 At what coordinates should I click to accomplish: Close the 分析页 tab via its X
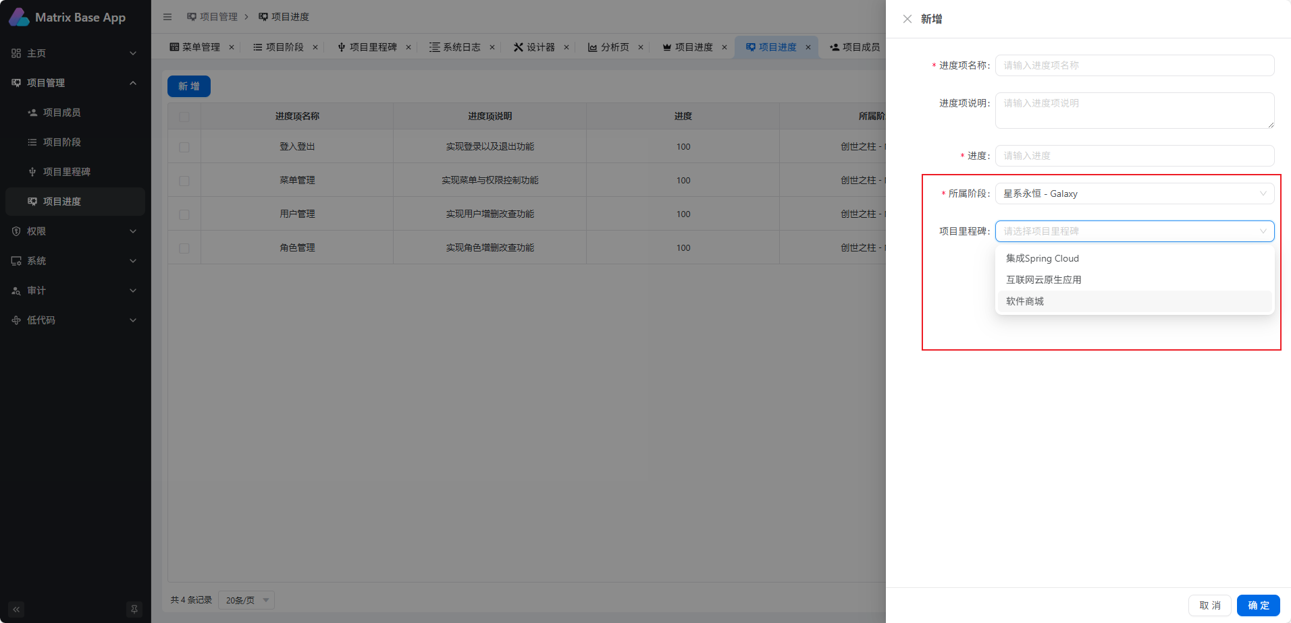641,47
